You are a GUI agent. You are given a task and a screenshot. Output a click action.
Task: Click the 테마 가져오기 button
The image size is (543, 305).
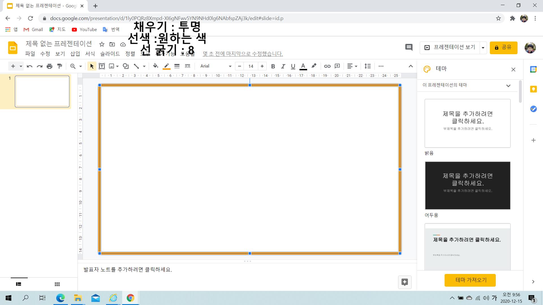(470, 280)
